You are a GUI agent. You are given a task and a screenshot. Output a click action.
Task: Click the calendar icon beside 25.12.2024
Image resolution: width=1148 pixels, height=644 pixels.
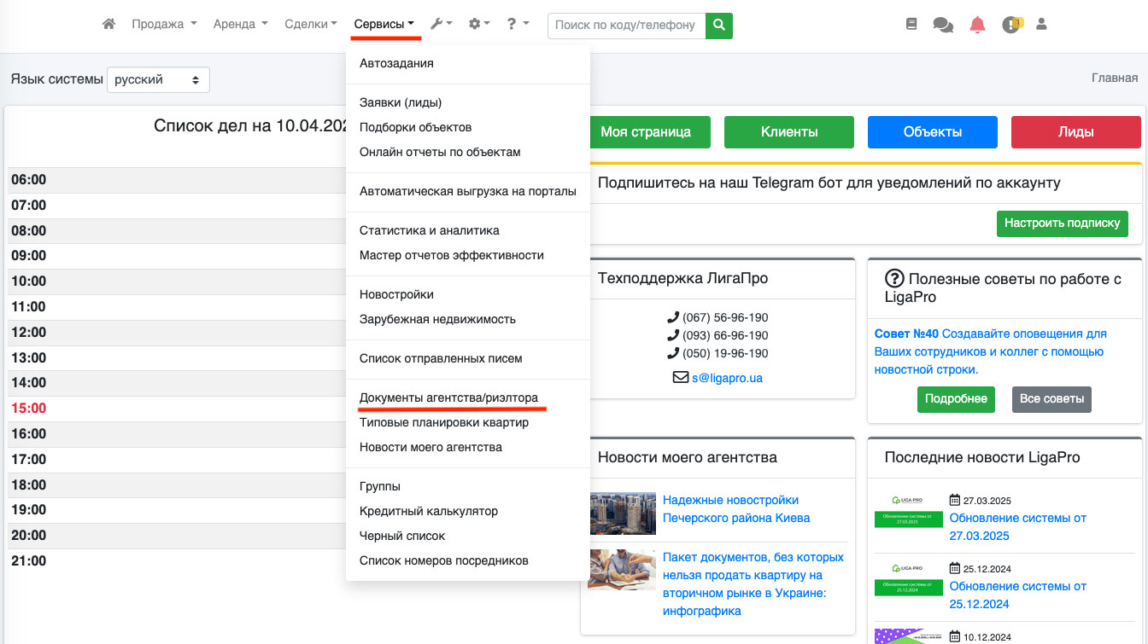click(955, 568)
